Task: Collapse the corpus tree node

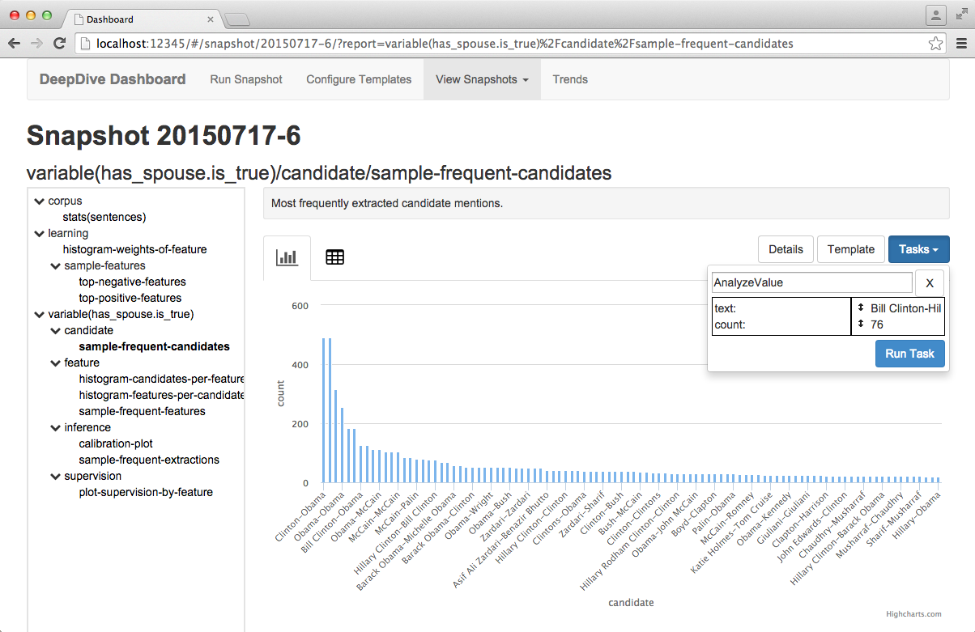Action: (39, 201)
